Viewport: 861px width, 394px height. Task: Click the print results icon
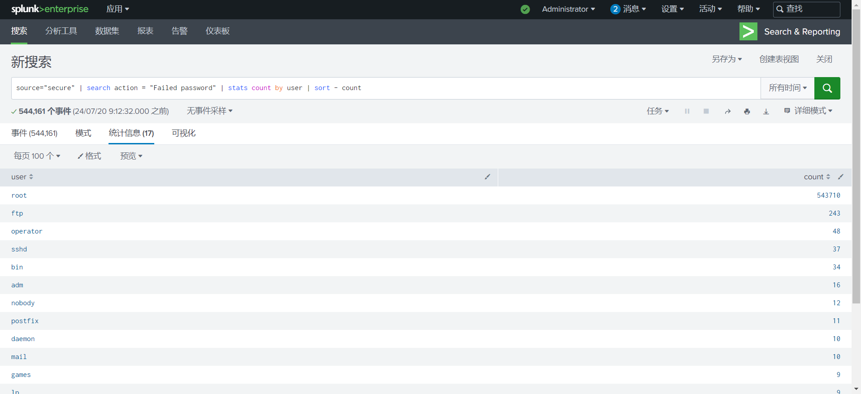(x=747, y=111)
